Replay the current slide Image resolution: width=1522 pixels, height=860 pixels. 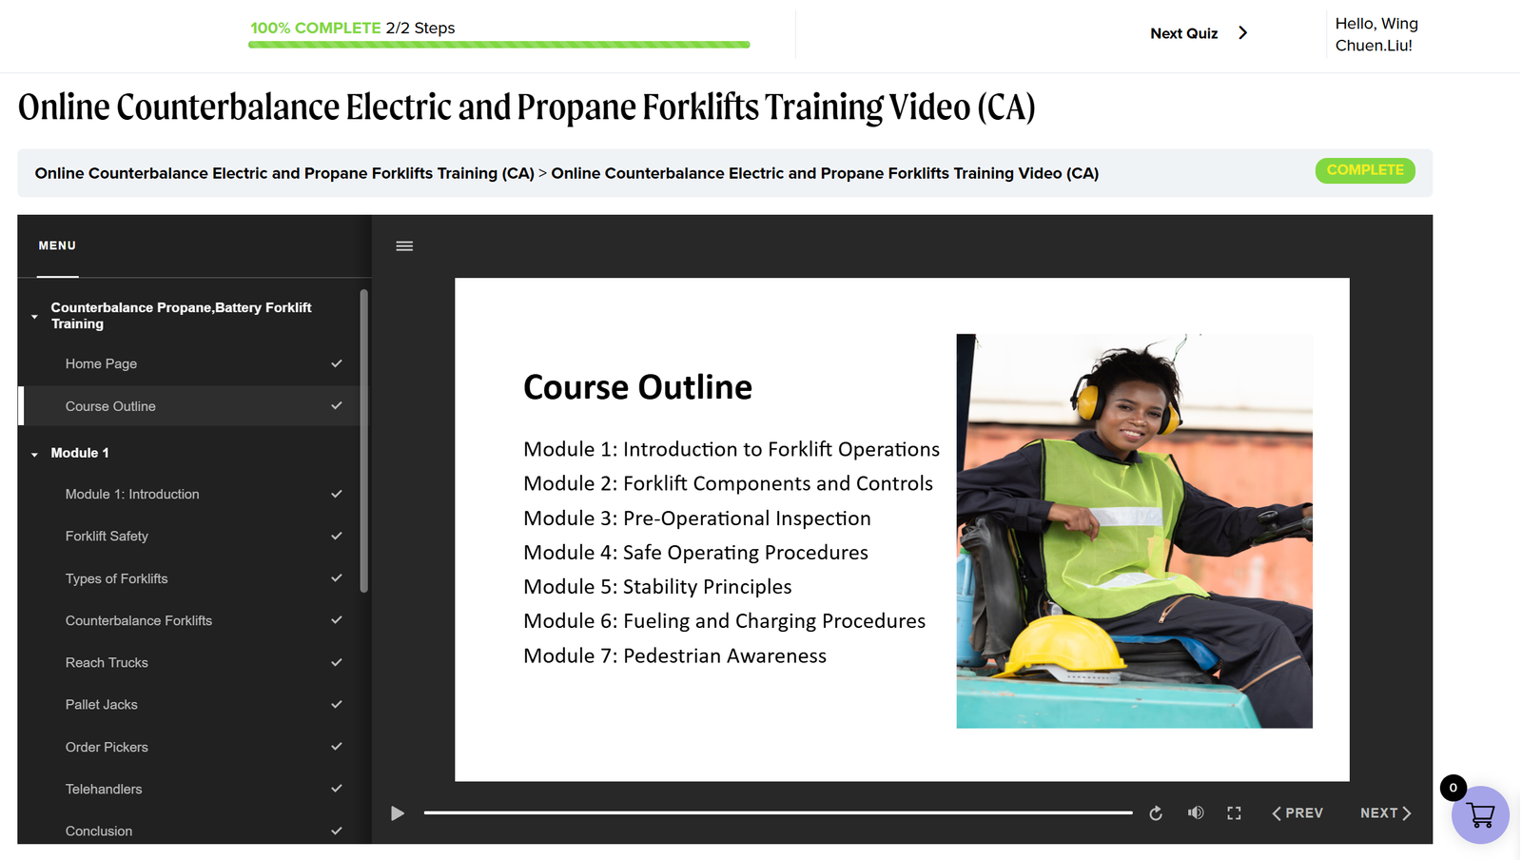[1156, 813]
